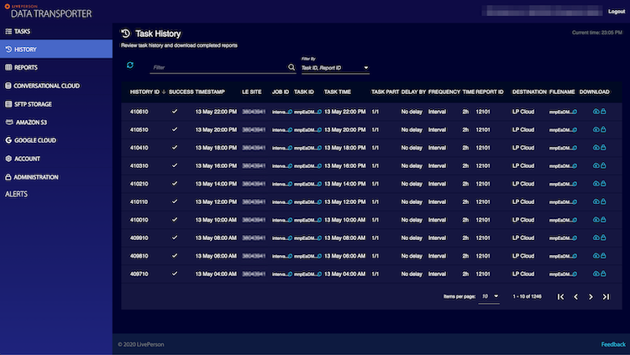Open the Filter By dropdown
The image size is (630, 355).
pyautogui.click(x=335, y=68)
